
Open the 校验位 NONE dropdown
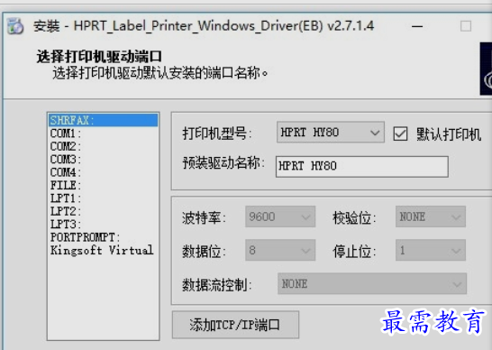(431, 216)
